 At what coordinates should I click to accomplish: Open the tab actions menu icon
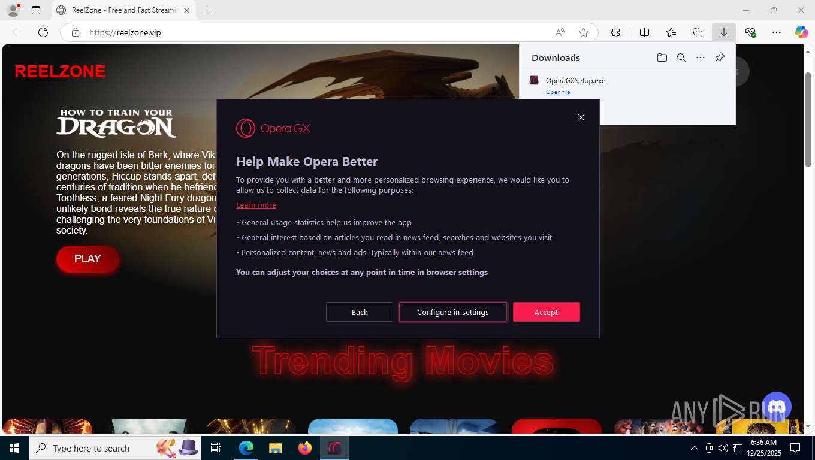click(x=36, y=10)
